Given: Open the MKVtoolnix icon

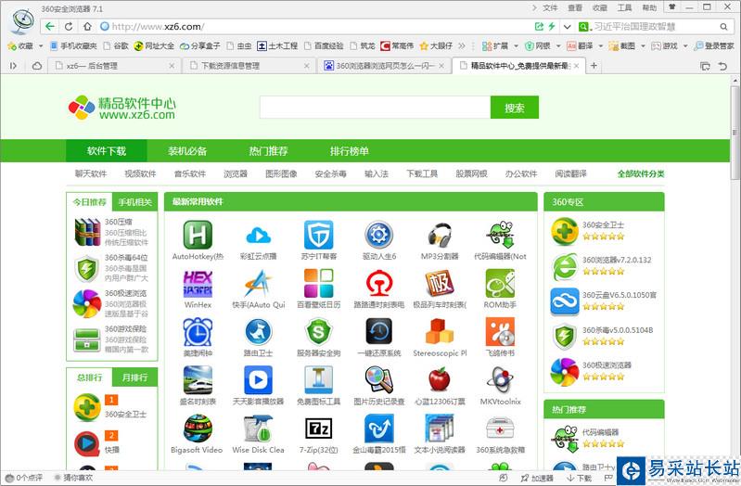Looking at the screenshot, I should [500, 380].
